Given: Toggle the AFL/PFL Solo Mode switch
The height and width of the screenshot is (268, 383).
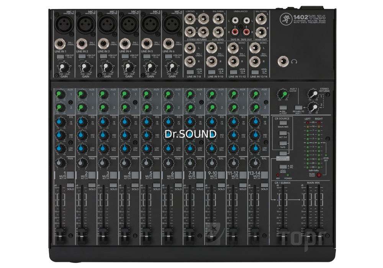Looking at the screenshot, I should coord(283,167).
